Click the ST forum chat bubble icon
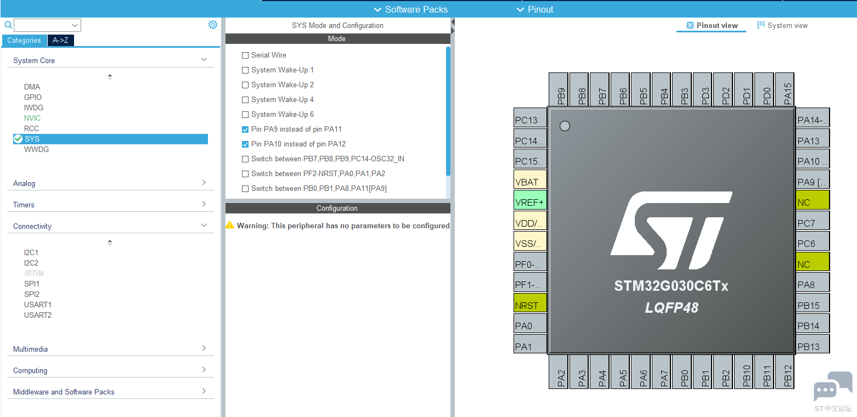Viewport: 857px width, 417px height. (x=833, y=386)
